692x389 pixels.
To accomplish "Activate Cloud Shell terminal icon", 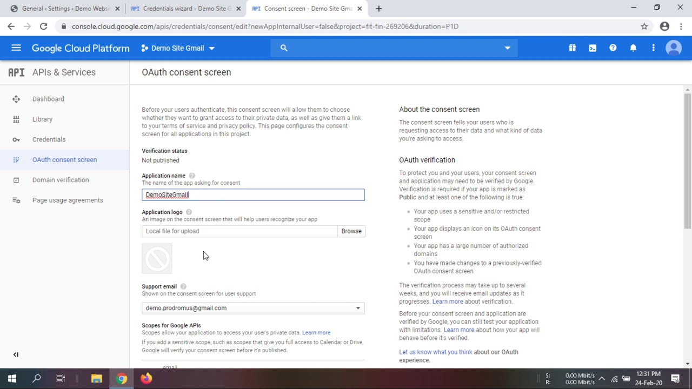I will (593, 48).
